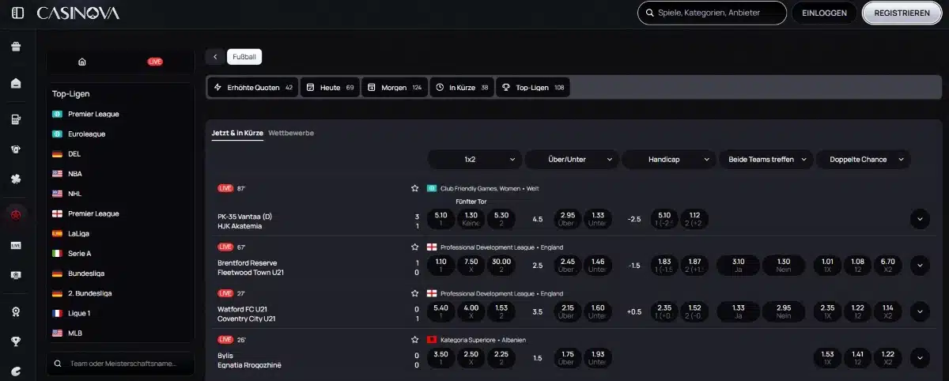Open the Bundesliga league entry
The image size is (949, 381).
tap(86, 273)
